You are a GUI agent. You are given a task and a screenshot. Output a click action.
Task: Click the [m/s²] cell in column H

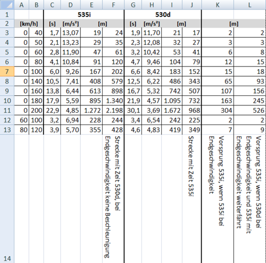point(152,23)
